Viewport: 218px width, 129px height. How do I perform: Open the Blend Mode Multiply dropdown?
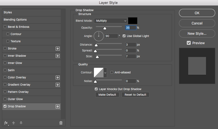click(x=111, y=21)
